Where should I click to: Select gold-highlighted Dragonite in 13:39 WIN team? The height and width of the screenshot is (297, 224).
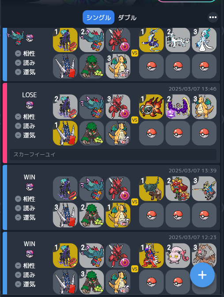(118, 215)
